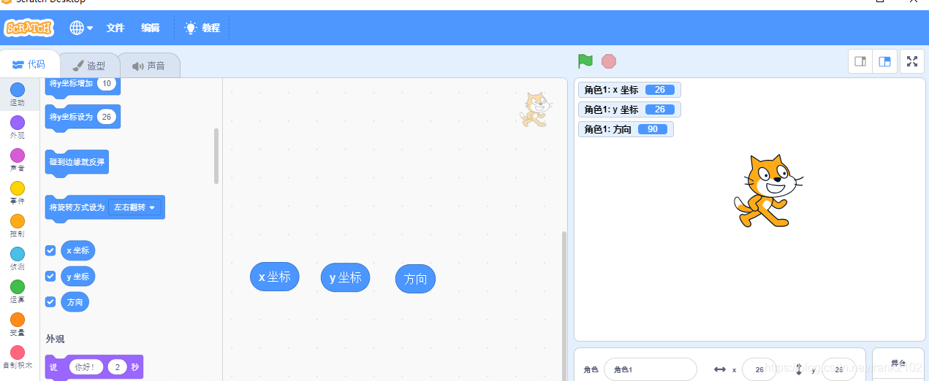Click the workspace vertical scrollbar
Viewport: 929px width, 381px height.
click(564, 306)
